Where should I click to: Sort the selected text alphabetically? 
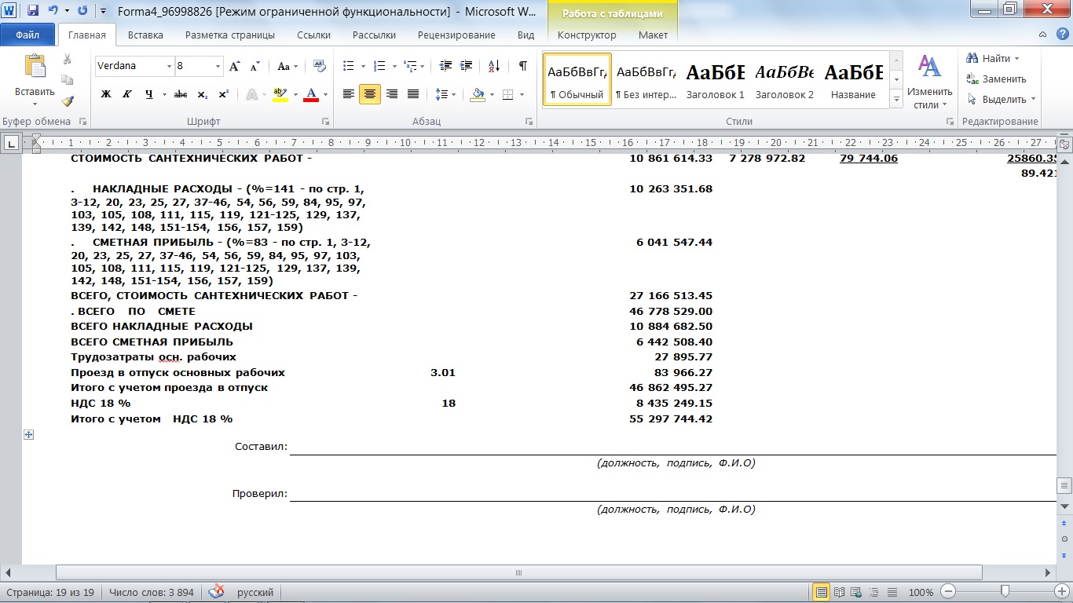point(494,66)
